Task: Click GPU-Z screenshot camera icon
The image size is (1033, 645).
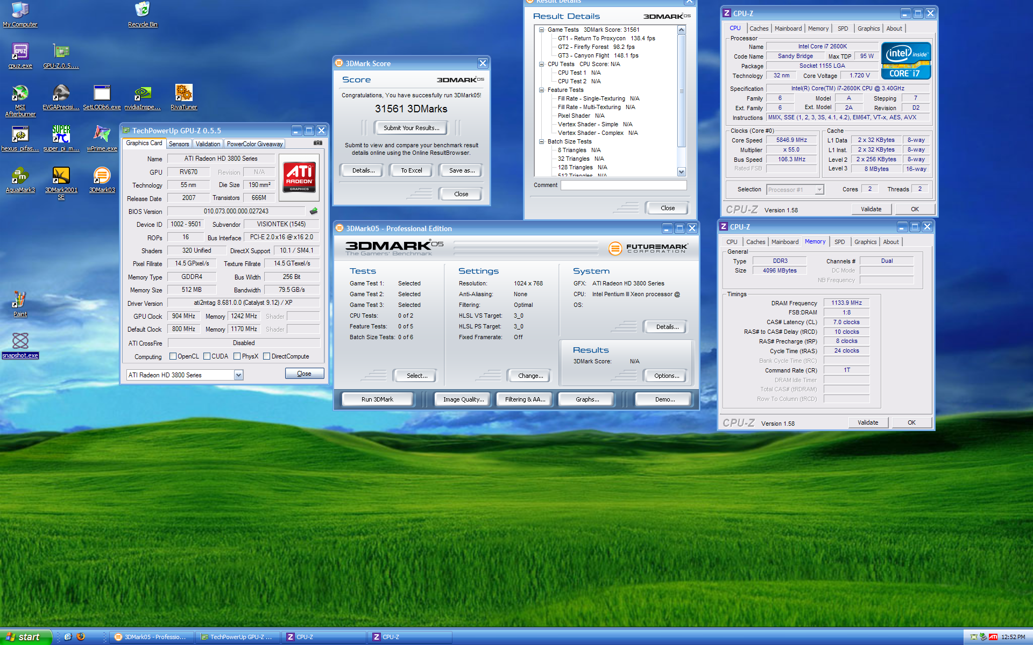Action: [x=318, y=143]
